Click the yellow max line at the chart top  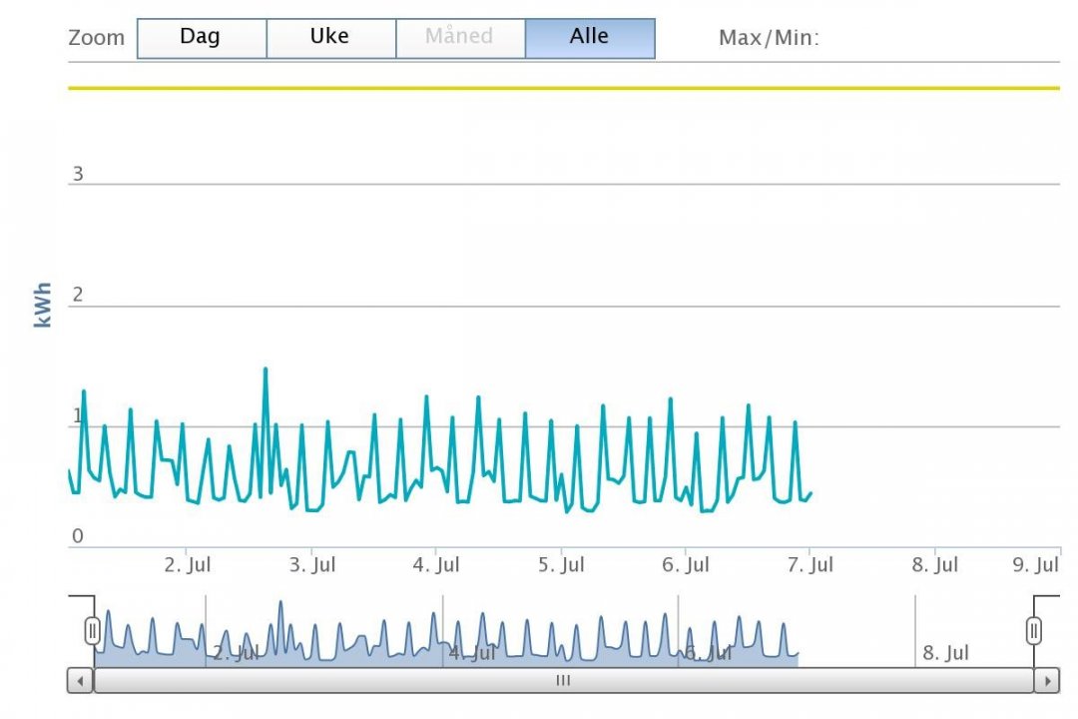point(563,88)
